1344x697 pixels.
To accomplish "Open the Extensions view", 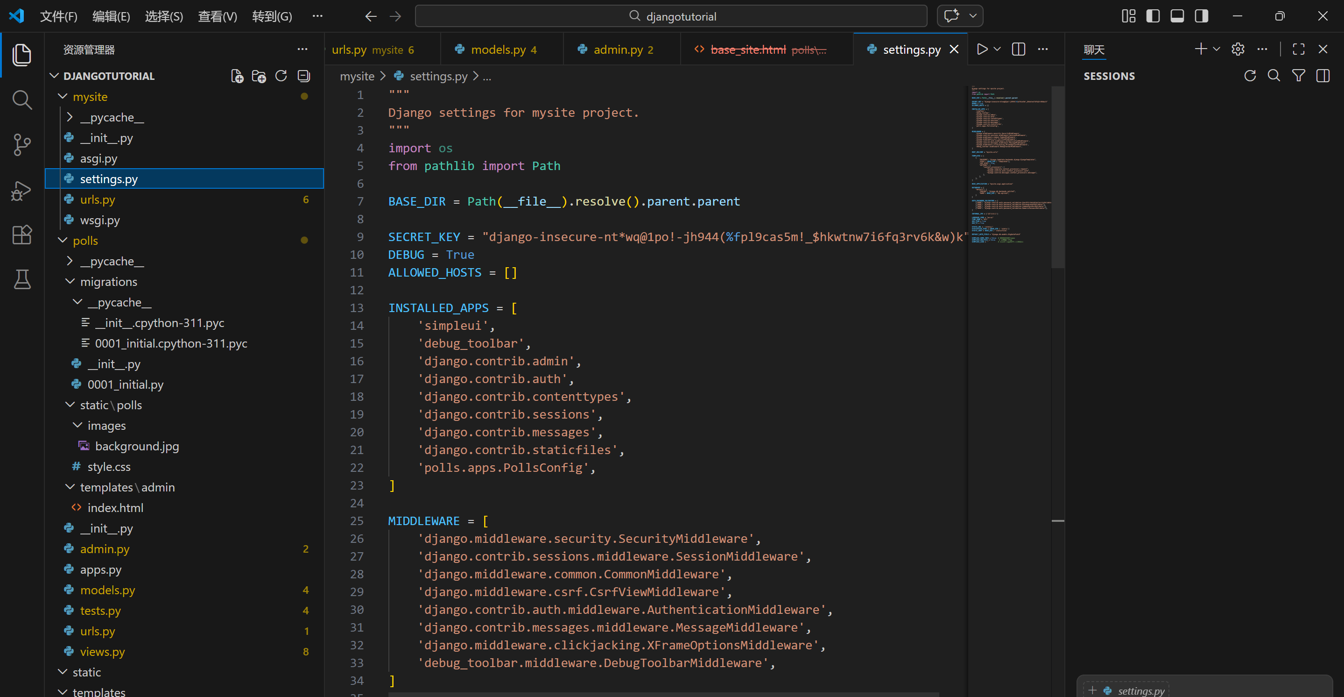I will tap(21, 235).
